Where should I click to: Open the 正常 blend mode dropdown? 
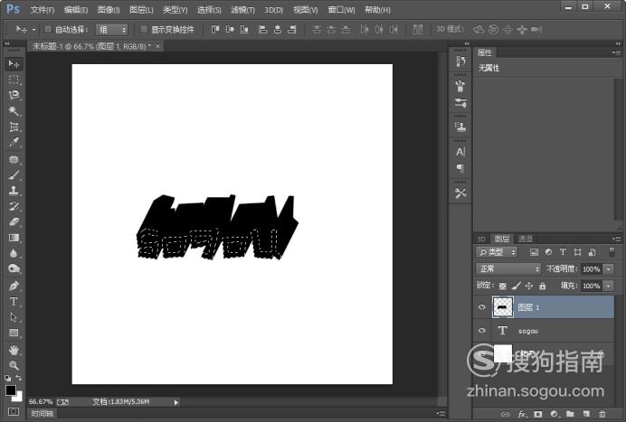point(508,269)
